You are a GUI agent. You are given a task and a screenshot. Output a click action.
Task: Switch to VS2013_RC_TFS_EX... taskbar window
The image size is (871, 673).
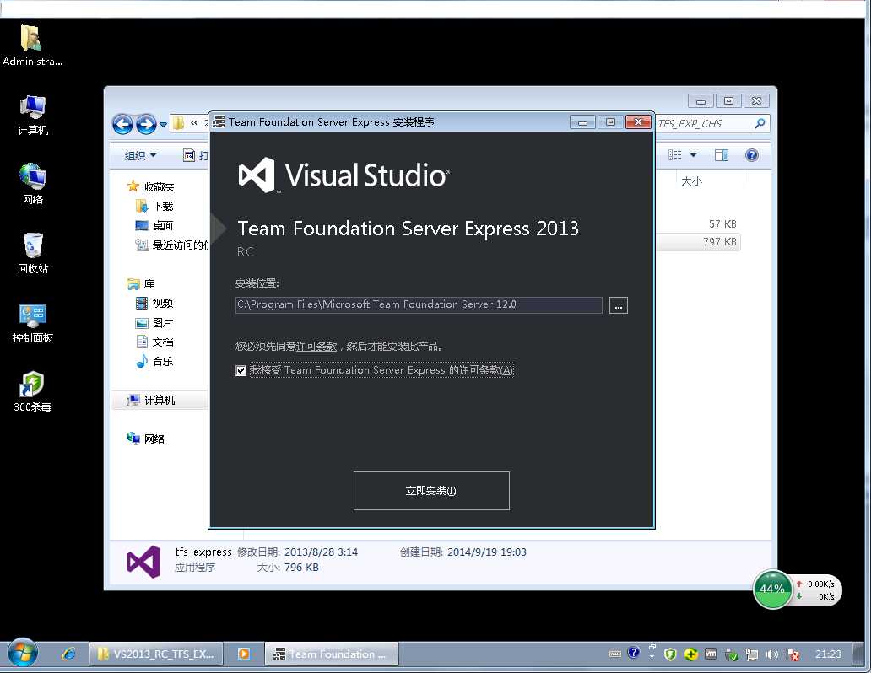tap(156, 654)
